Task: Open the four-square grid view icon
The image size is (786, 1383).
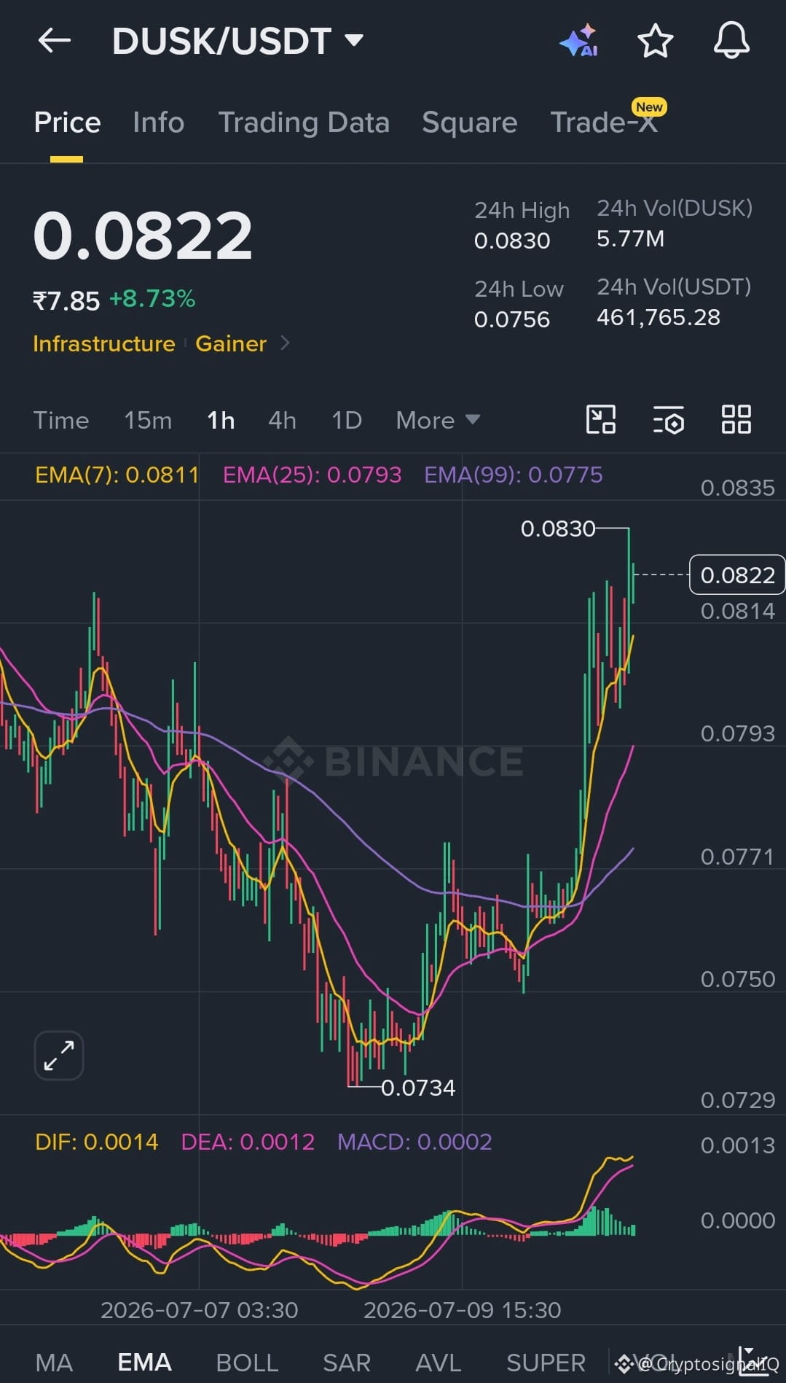Action: click(x=736, y=420)
